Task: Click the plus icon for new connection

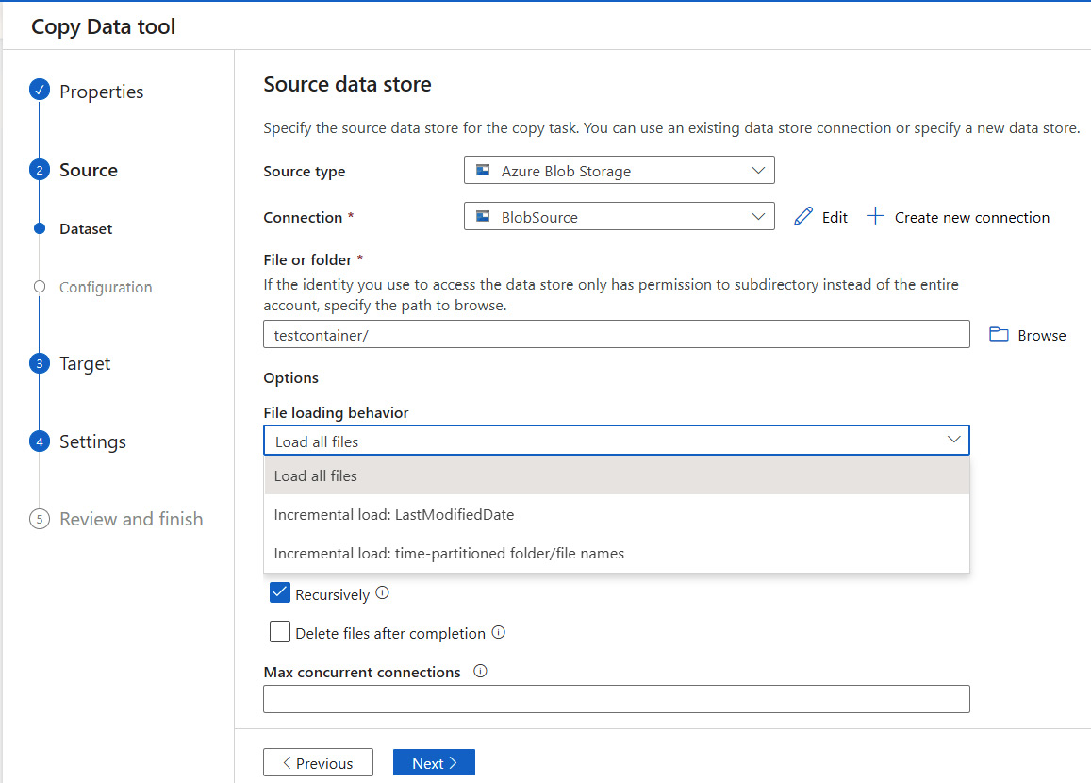Action: tap(875, 217)
